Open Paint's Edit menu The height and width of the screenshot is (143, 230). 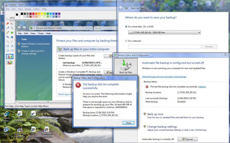[x=13, y=9]
